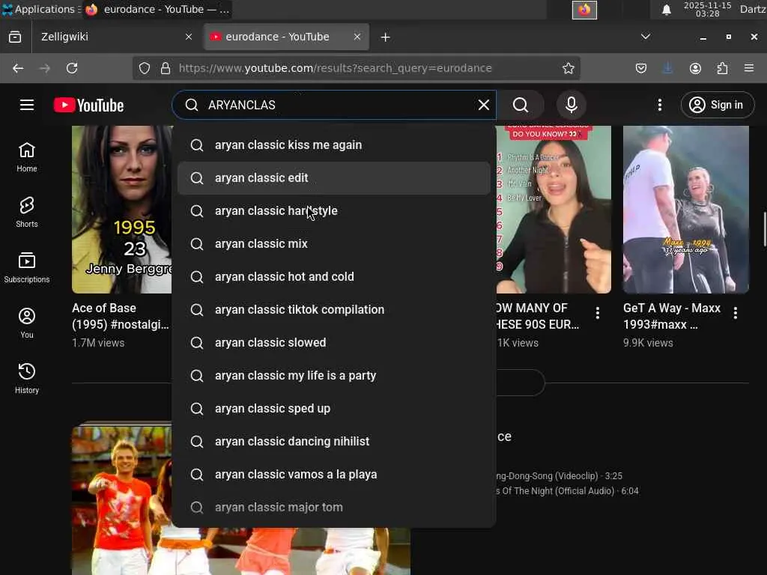Choose suggestion aryan classic dancing nihilist
The image size is (767, 575).
[333, 442]
